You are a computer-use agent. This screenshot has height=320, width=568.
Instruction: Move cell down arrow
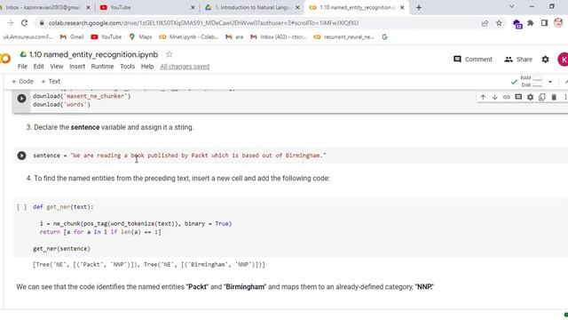[494, 97]
